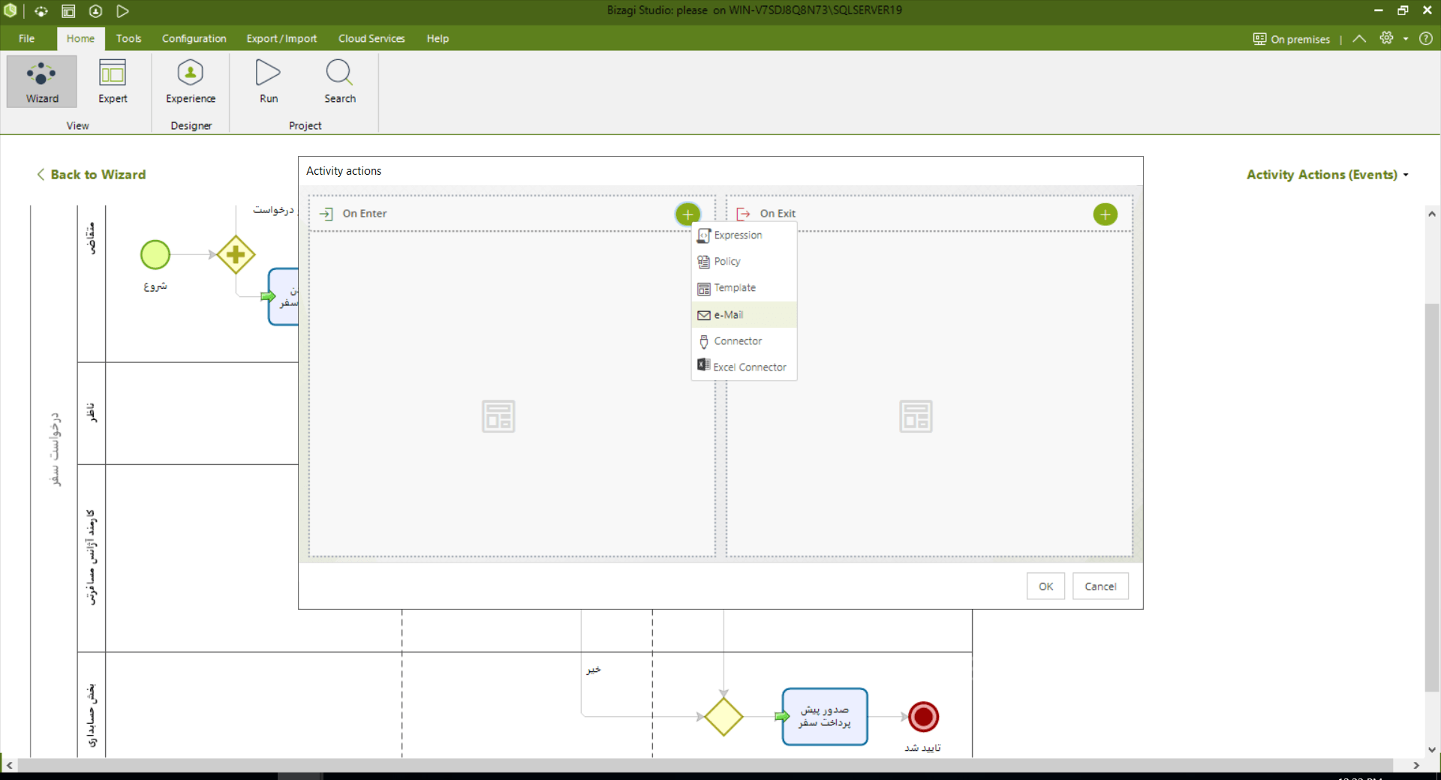Image resolution: width=1441 pixels, height=780 pixels.
Task: Switch to Expert view
Action: pyautogui.click(x=113, y=81)
